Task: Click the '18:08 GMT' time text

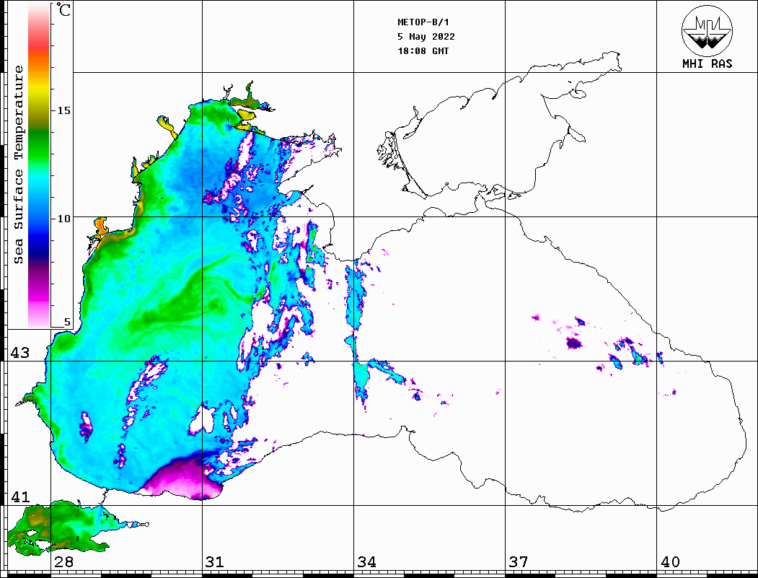Action: [x=423, y=51]
